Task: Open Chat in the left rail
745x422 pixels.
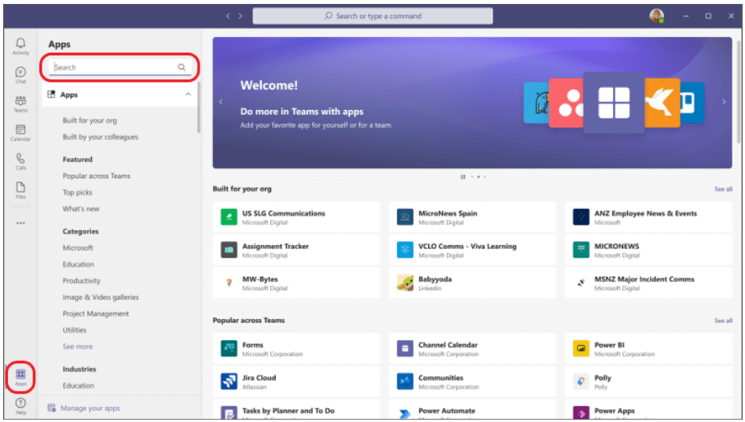Action: click(20, 75)
